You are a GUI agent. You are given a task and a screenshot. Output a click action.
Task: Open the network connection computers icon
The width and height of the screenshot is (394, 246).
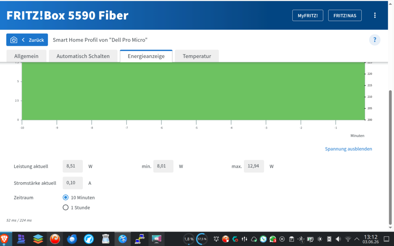point(139,239)
